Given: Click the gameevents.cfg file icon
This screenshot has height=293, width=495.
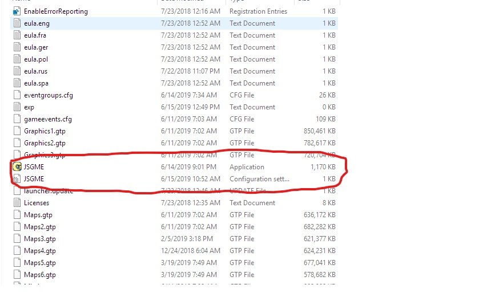Looking at the screenshot, I should click(17, 119).
